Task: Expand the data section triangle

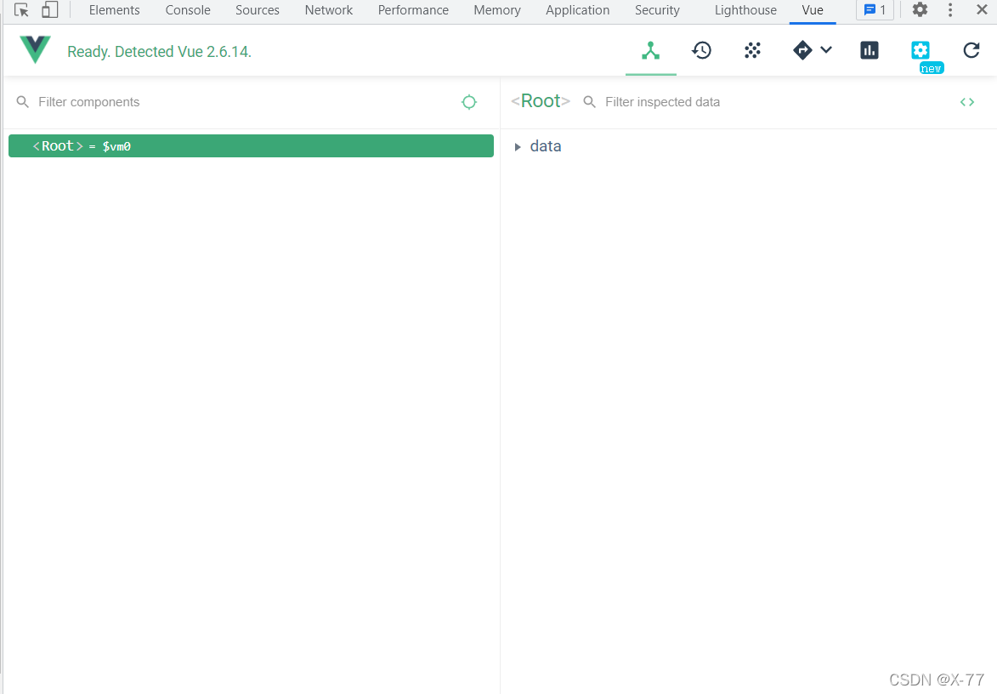Action: [518, 147]
